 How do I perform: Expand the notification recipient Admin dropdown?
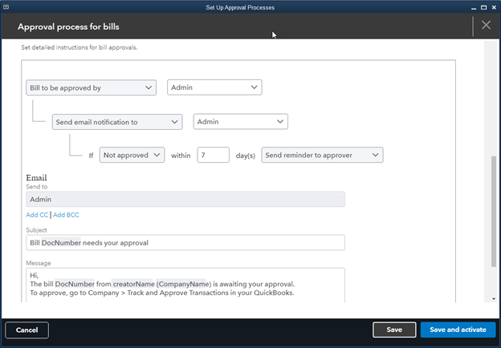(x=241, y=122)
